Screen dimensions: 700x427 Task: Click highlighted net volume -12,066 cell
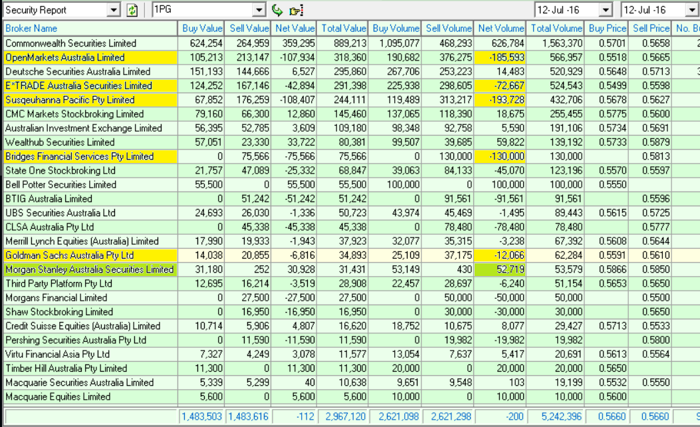point(500,255)
